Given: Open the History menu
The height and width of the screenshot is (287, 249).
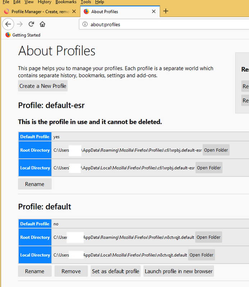Looking at the screenshot, I should tap(44, 2).
